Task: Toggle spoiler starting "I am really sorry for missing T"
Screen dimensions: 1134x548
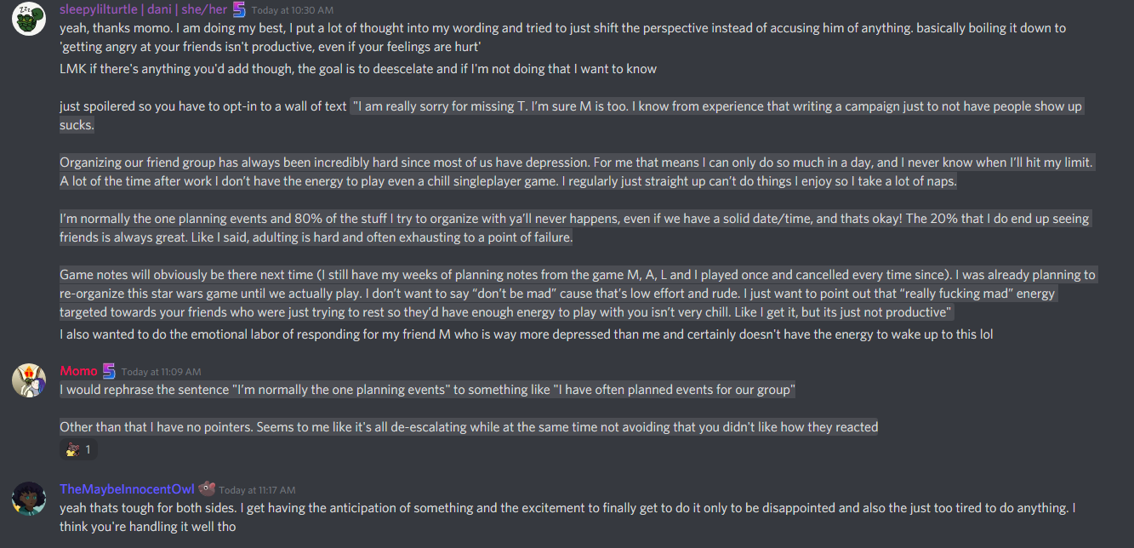Action: 571,116
